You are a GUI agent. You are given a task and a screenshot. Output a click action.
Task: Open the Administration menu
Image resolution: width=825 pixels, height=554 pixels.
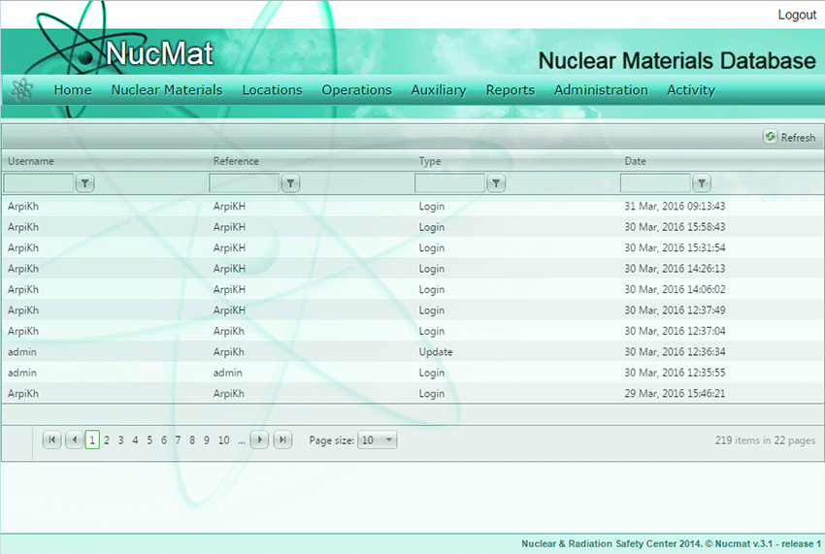pyautogui.click(x=601, y=90)
